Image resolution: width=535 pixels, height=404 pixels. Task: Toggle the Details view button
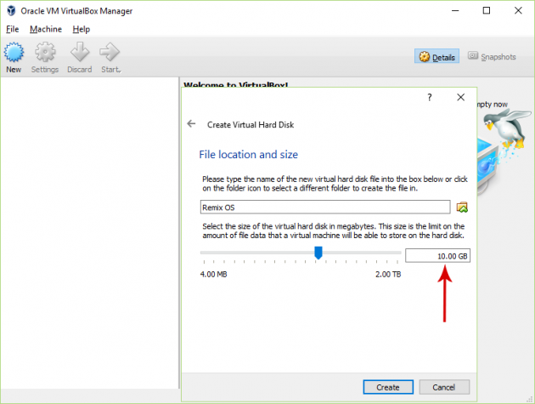(437, 57)
